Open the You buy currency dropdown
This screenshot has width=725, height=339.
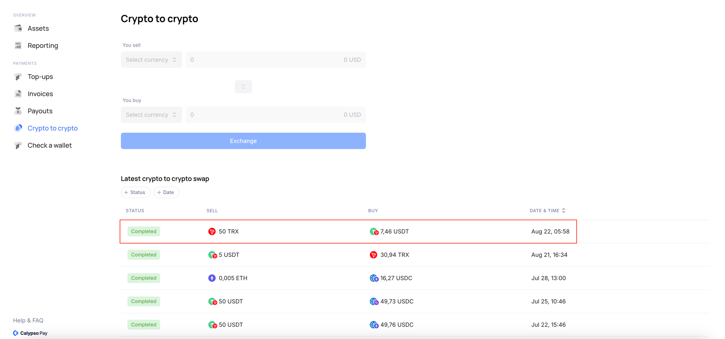tap(151, 115)
